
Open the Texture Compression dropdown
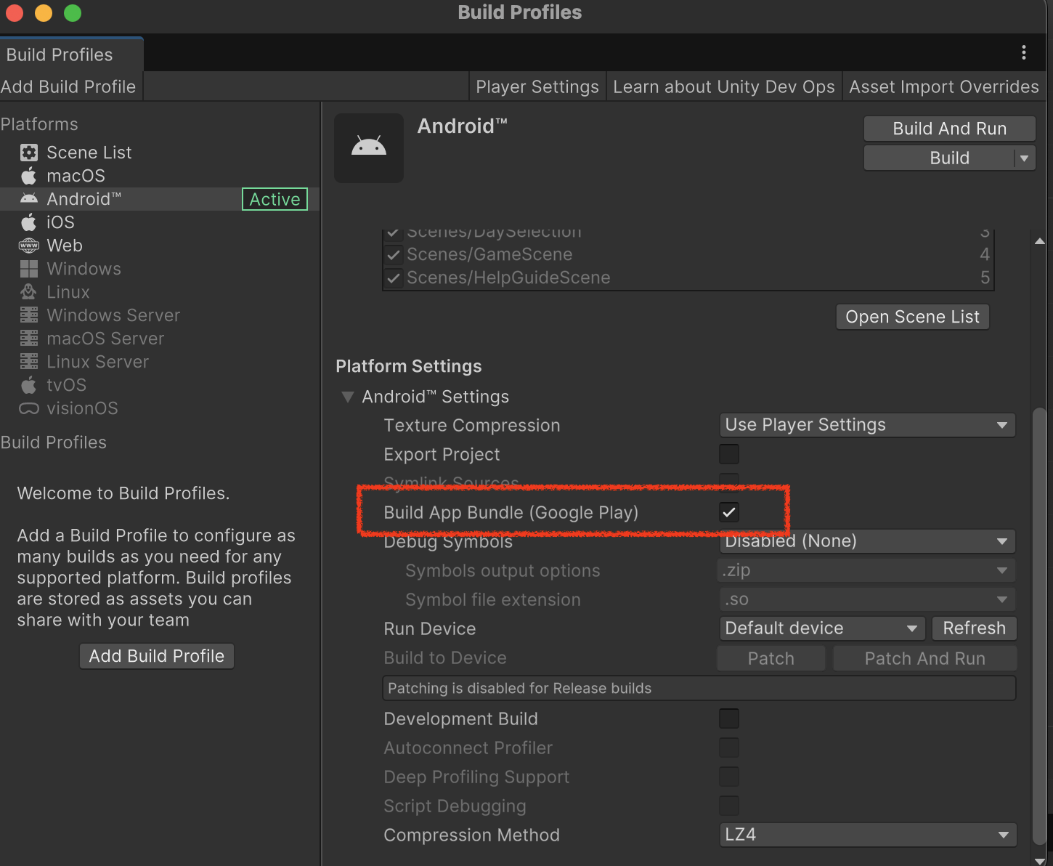click(x=867, y=425)
